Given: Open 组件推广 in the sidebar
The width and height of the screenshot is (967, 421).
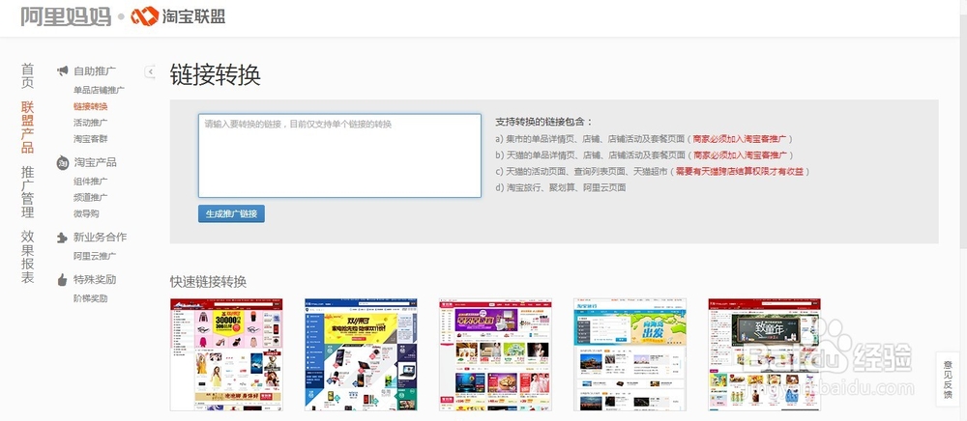Looking at the screenshot, I should (90, 182).
